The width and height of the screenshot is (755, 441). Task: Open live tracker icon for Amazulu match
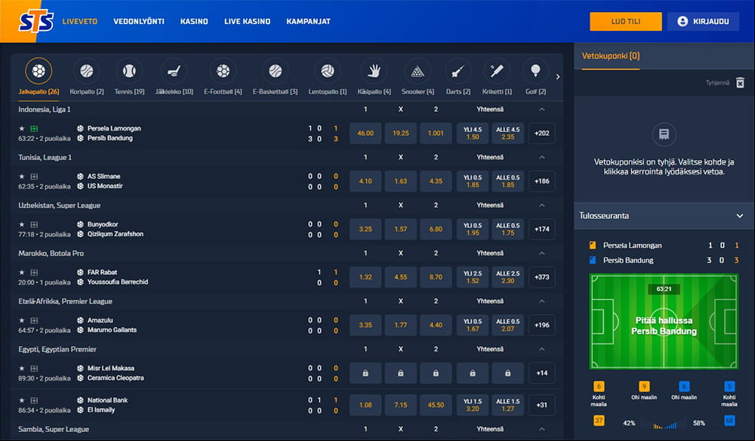click(x=34, y=320)
